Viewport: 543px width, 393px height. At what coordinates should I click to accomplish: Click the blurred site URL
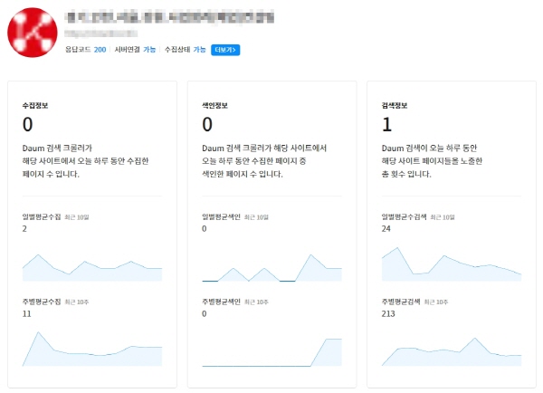(x=100, y=34)
